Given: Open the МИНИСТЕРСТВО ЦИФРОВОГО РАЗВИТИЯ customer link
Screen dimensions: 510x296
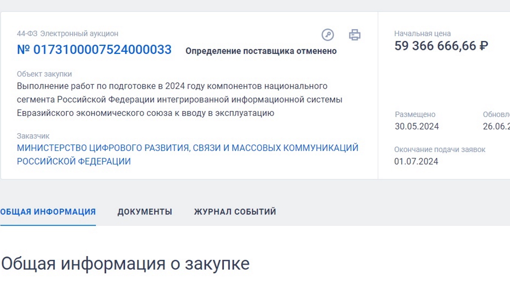Looking at the screenshot, I should click(x=187, y=154).
